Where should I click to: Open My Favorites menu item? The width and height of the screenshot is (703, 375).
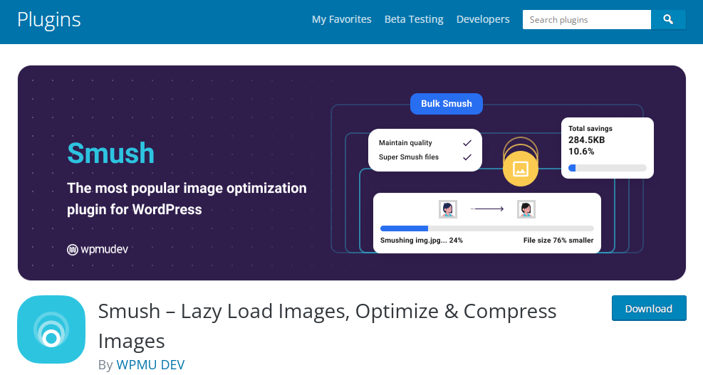pyautogui.click(x=342, y=19)
